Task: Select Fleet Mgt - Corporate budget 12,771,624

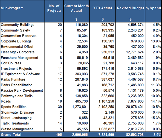Action: [135, 52]
